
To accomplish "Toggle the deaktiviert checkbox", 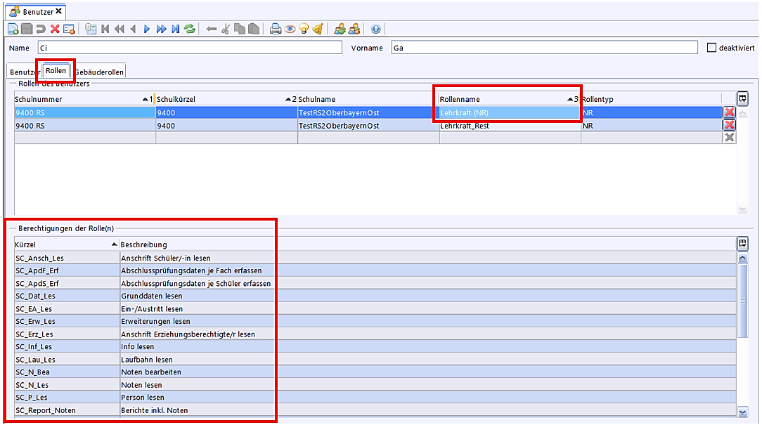I will point(712,48).
